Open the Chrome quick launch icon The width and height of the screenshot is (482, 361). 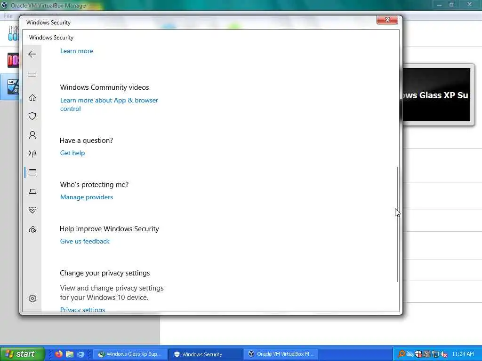pyautogui.click(x=80, y=354)
